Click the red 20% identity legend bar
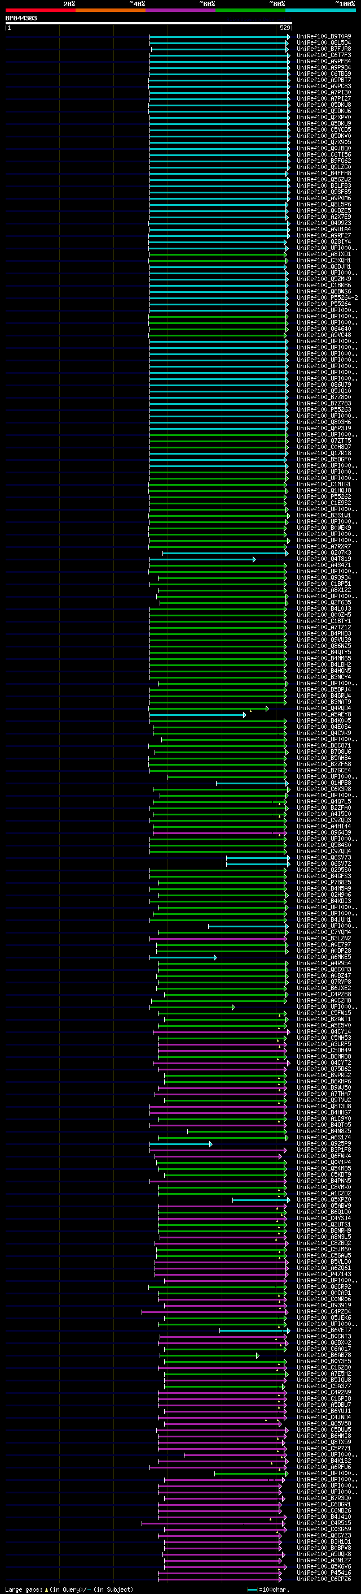Viewport: 361px width, 1594px height. [40, 10]
